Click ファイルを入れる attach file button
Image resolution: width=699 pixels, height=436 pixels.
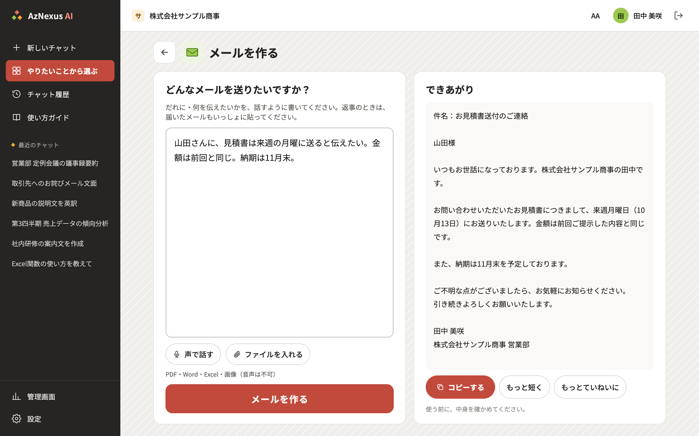click(x=268, y=354)
